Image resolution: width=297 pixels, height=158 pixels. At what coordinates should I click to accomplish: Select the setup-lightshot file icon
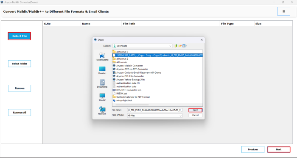pyautogui.click(x=114, y=100)
